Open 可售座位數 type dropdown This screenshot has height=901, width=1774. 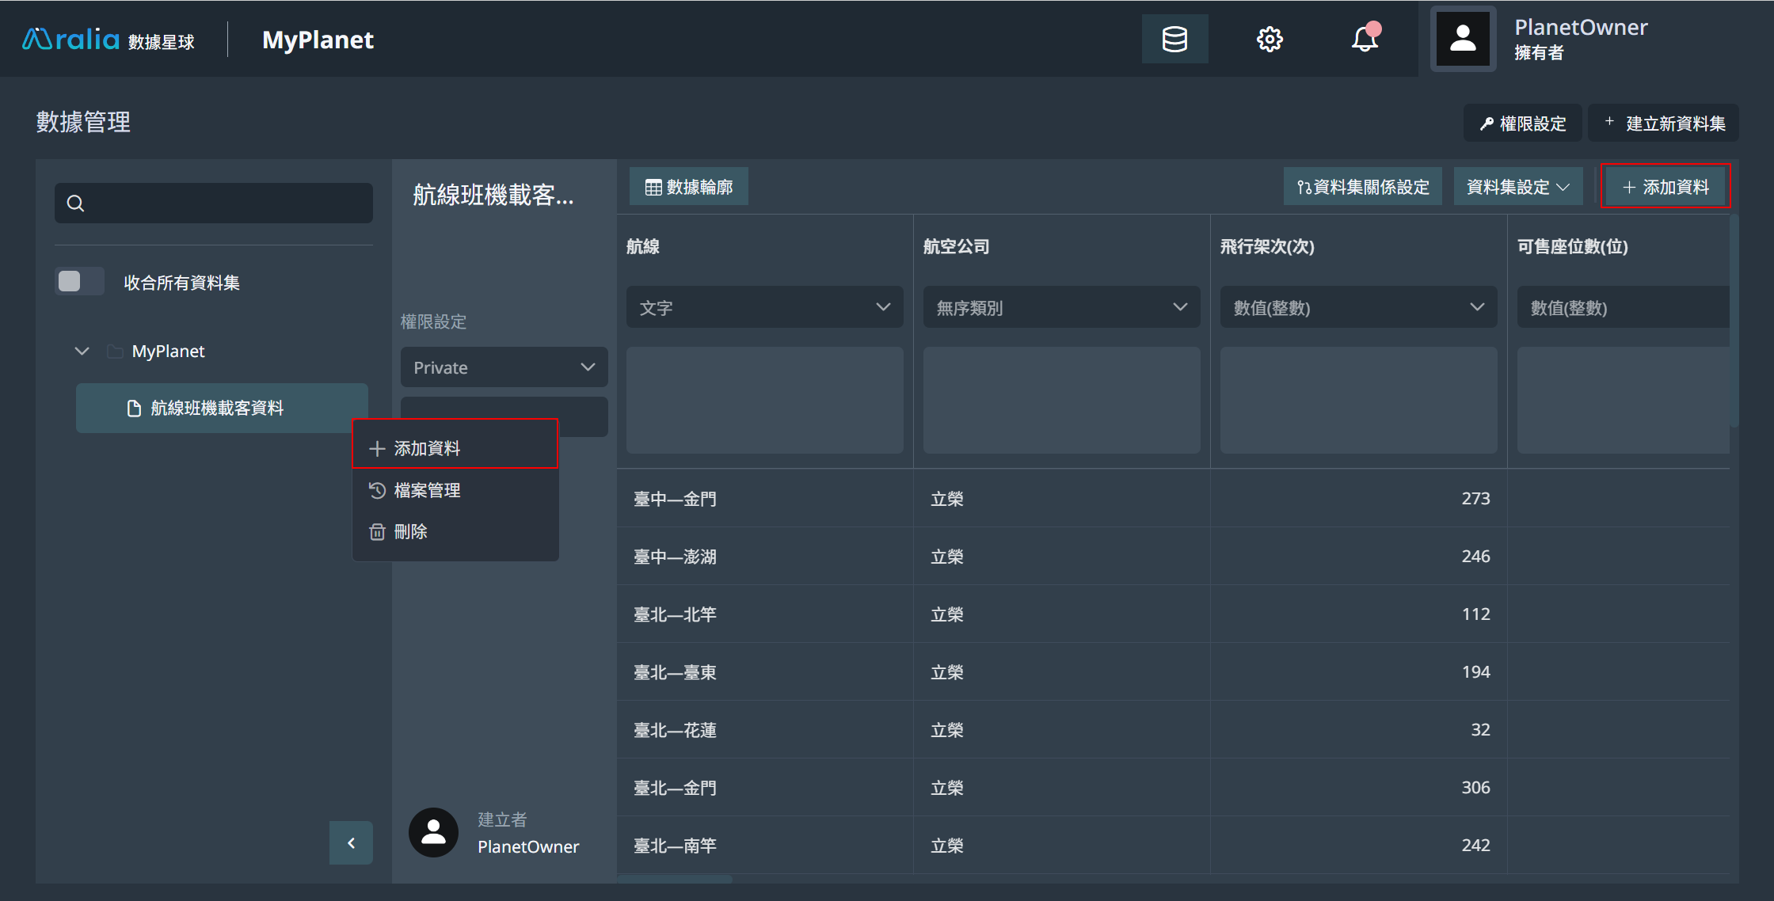click(x=1623, y=307)
